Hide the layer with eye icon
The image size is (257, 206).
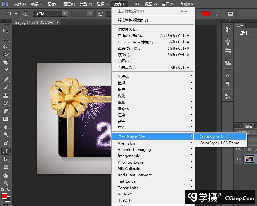(239, 159)
